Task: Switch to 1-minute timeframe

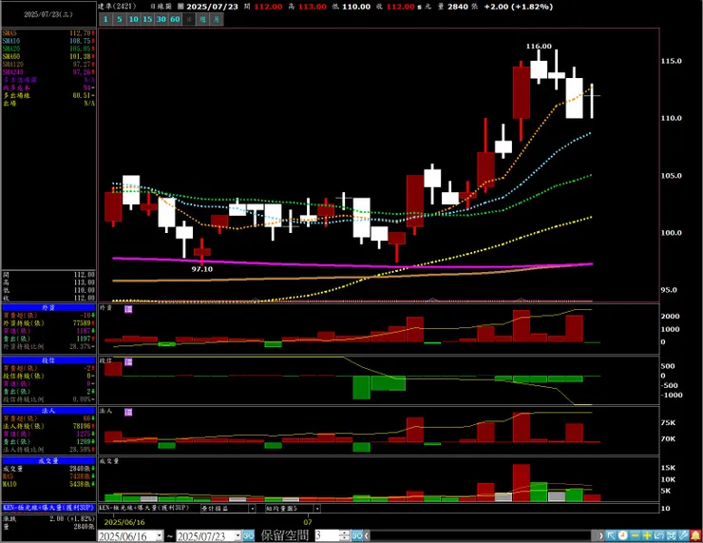Action: tap(105, 19)
